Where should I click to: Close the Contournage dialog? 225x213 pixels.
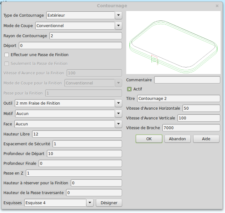point(217,6)
